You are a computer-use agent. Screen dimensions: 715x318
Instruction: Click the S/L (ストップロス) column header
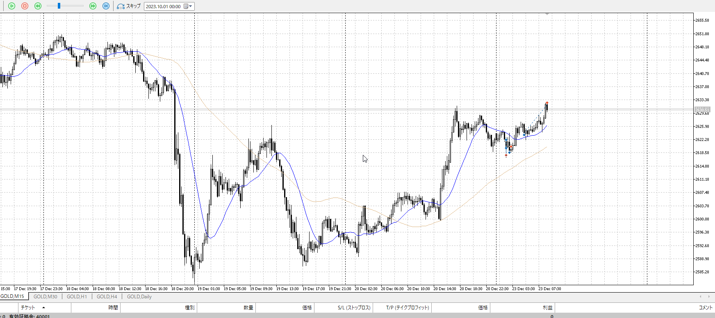[x=354, y=307]
